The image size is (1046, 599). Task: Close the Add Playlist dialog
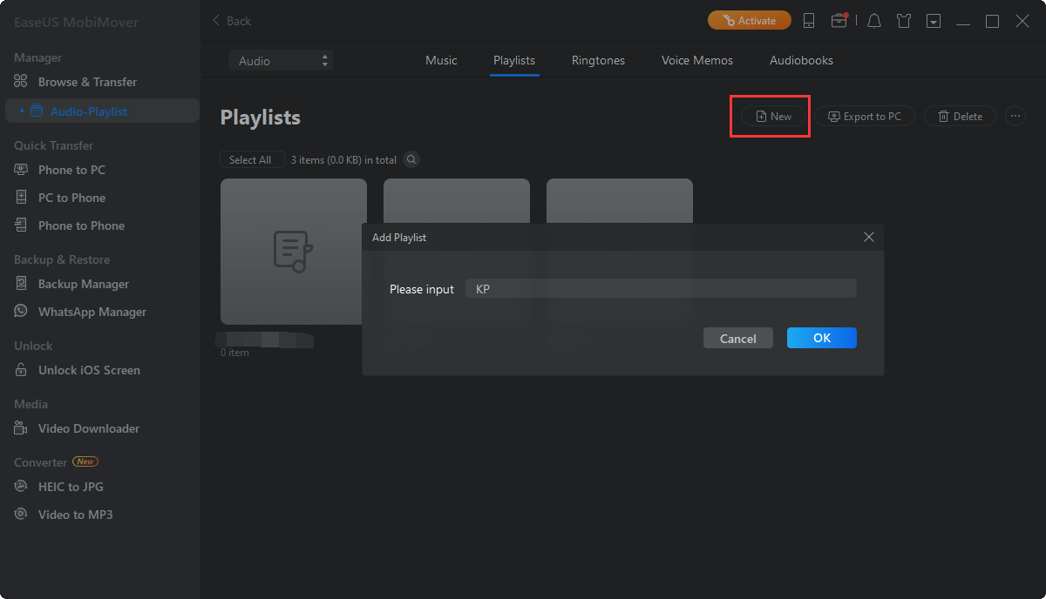tap(868, 237)
